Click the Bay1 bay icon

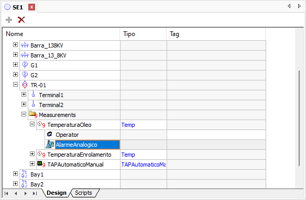[25, 174]
